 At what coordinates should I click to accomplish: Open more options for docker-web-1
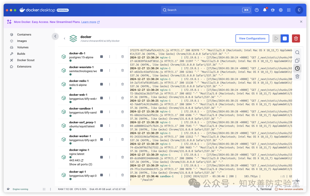110,98
